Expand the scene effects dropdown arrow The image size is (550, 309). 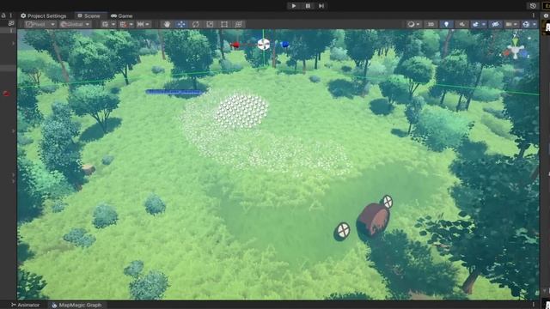point(484,24)
